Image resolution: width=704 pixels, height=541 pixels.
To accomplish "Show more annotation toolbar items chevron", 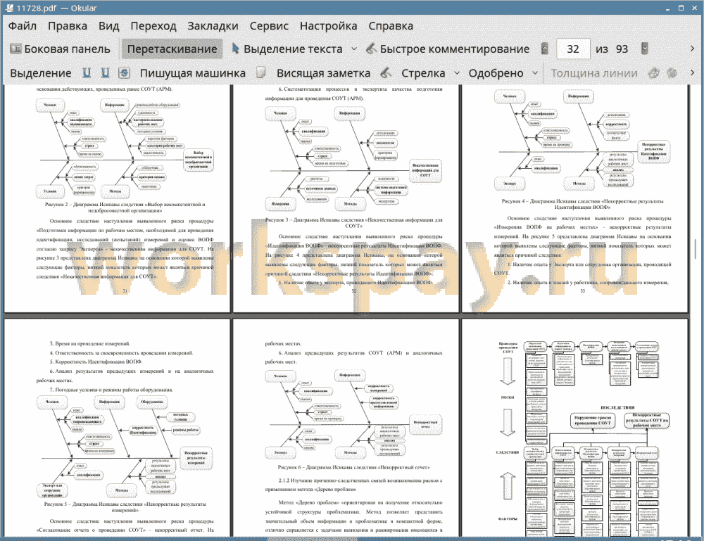I will click(x=692, y=72).
